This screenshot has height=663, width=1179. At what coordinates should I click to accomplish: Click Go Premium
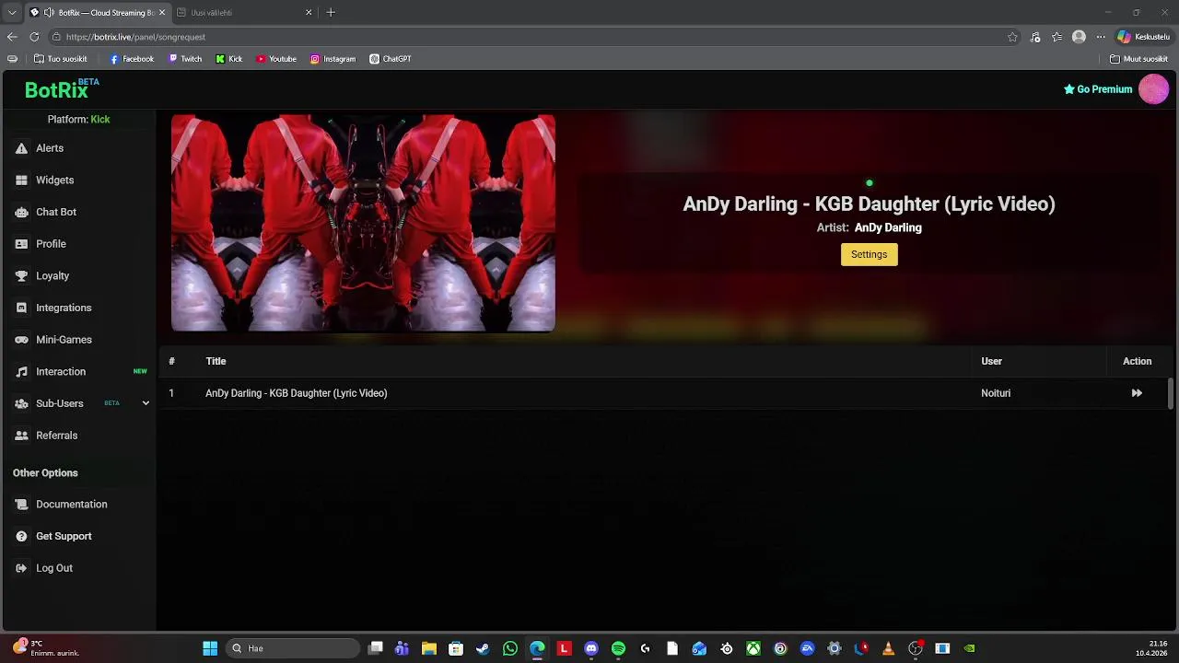pos(1098,89)
